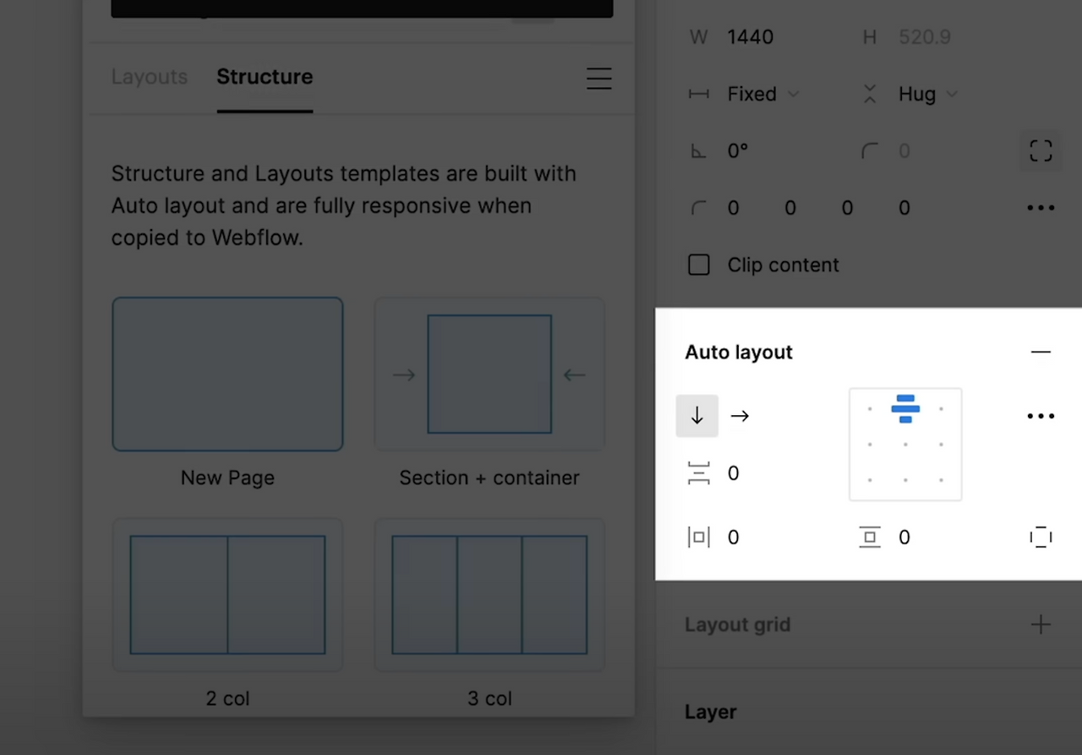Select the Structure tab
This screenshot has width=1082, height=755.
[x=265, y=77]
